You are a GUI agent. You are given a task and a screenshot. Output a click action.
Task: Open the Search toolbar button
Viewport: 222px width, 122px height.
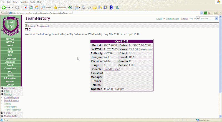click(x=46, y=7)
